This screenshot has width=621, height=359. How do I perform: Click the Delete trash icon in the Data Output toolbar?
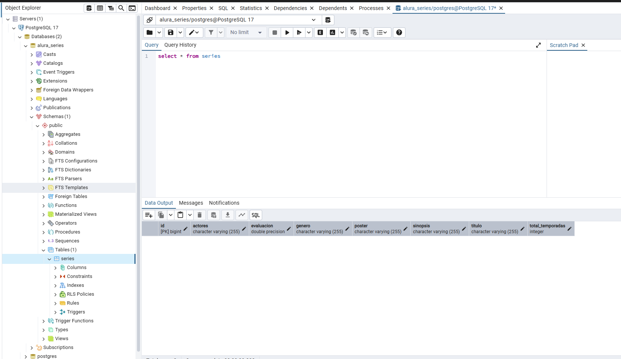200,215
